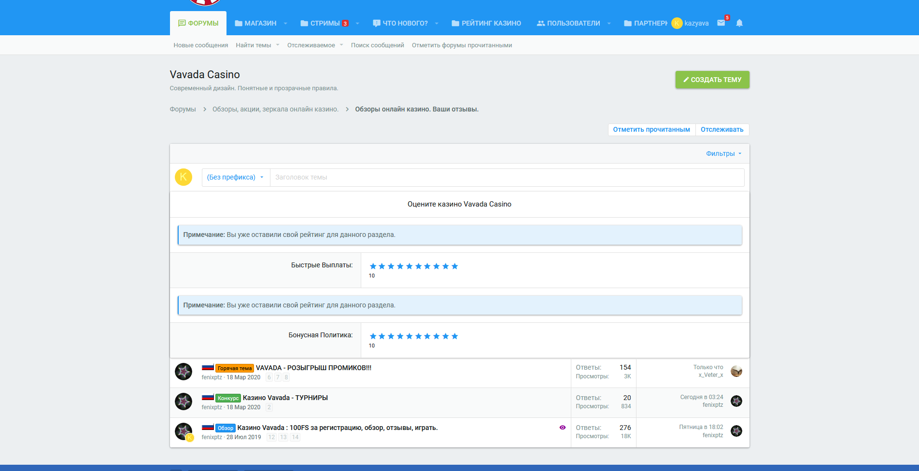This screenshot has width=919, height=471.
Task: Click Russian flag on ТУРНИРЫ thread
Action: coord(208,398)
